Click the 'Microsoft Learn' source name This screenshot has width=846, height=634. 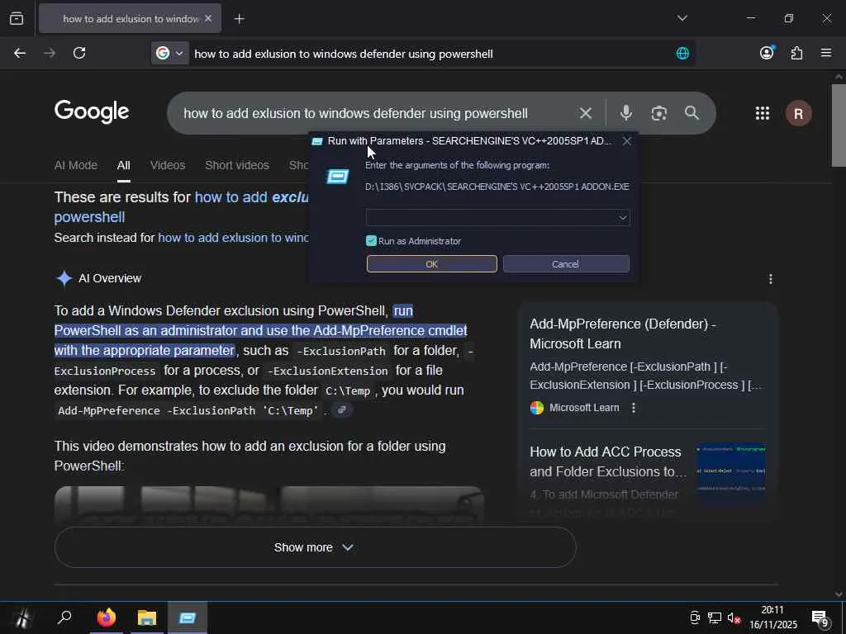point(584,408)
